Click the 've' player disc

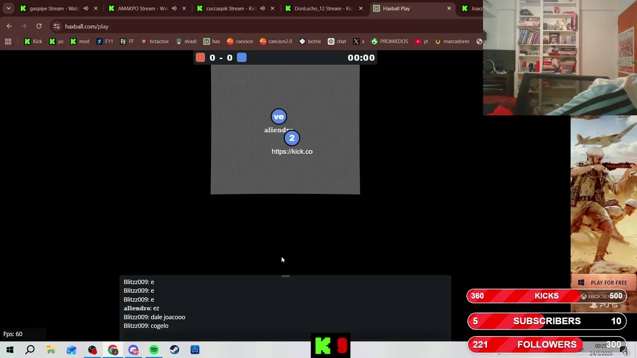pos(279,117)
